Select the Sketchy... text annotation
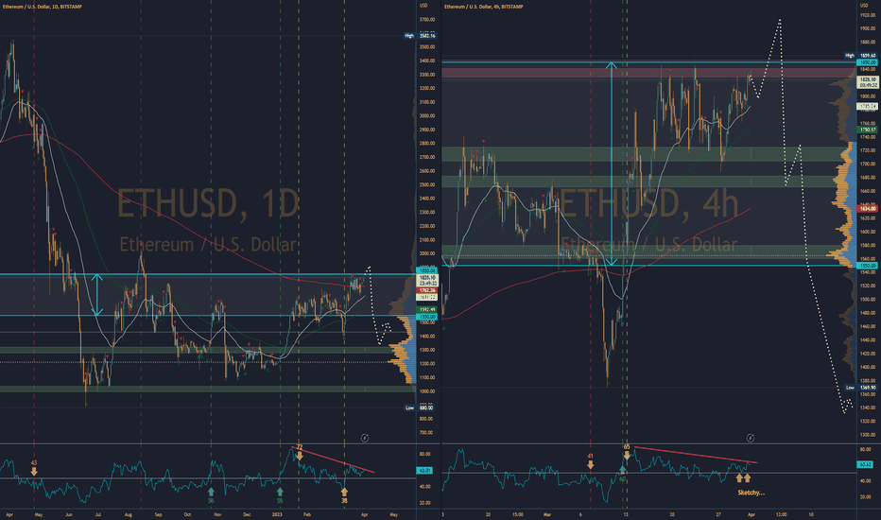The width and height of the screenshot is (881, 520). coord(751,493)
